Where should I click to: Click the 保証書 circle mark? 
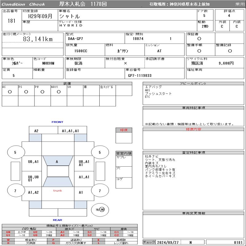tap(199, 39)
